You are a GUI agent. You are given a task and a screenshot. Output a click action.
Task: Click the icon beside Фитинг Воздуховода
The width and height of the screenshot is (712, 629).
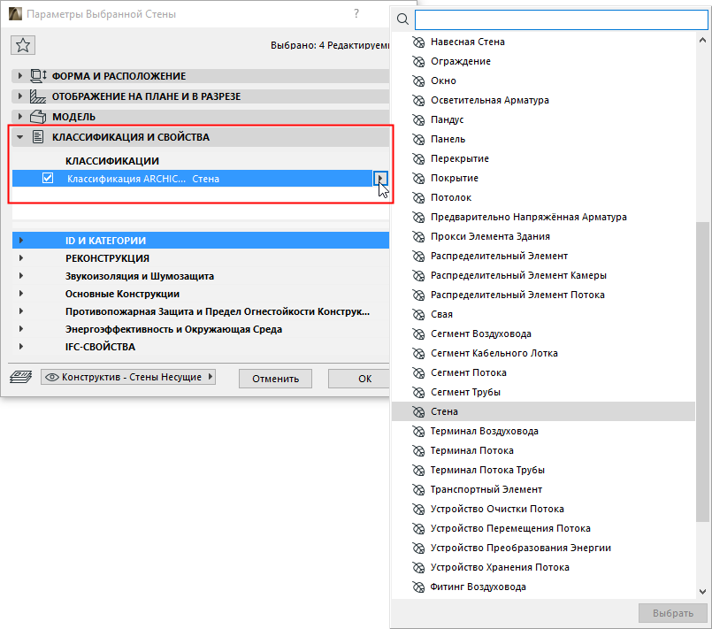pos(418,587)
